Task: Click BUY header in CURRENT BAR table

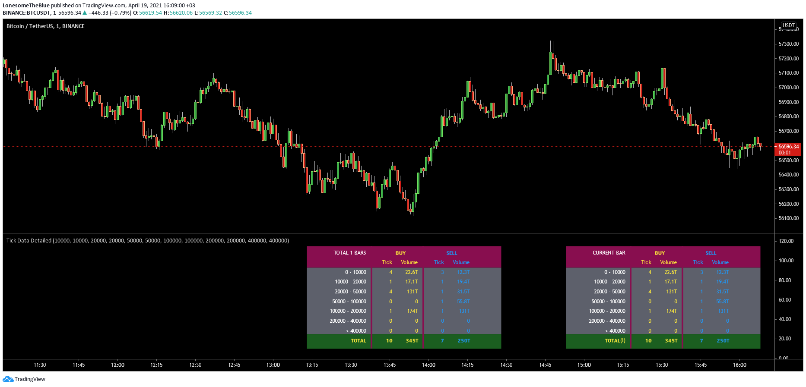Action: [660, 253]
